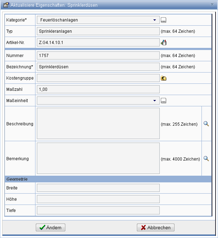Expand the Kategorie dropdown
Image resolution: width=218 pixels, height=238 pixels.
[x=154, y=20]
